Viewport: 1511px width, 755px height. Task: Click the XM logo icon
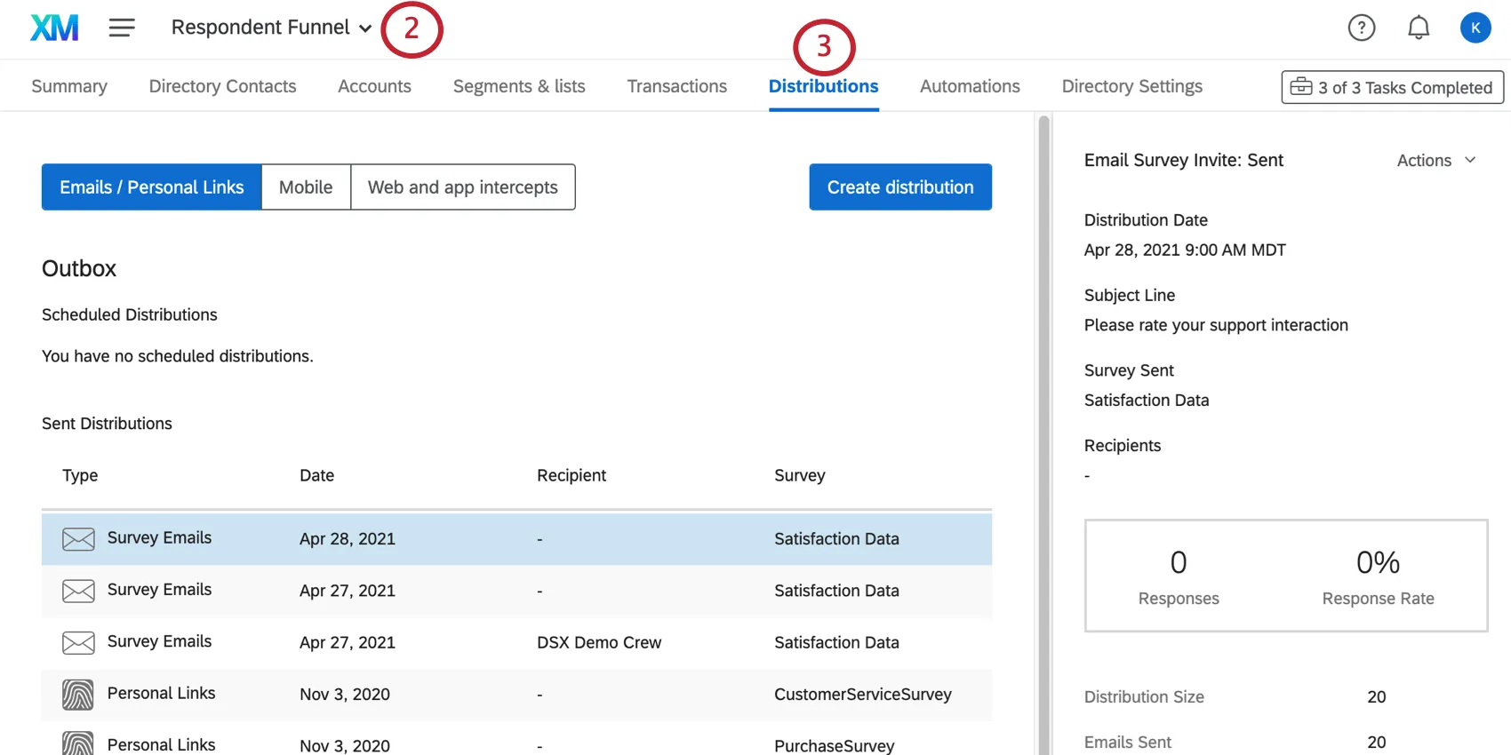tap(54, 28)
